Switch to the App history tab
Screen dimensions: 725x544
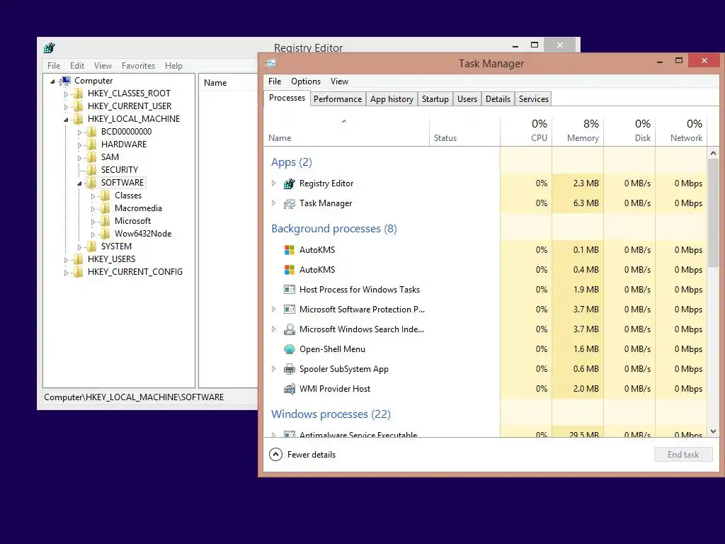392,99
